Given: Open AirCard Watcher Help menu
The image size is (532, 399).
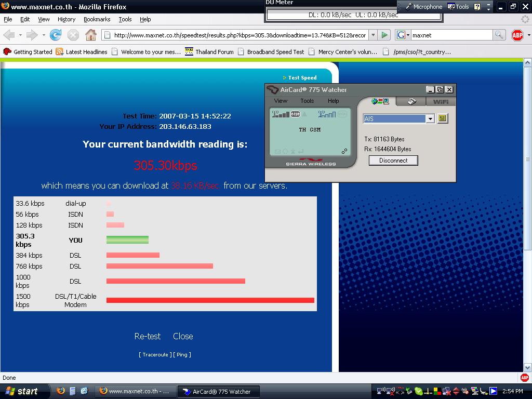Looking at the screenshot, I should point(333,101).
